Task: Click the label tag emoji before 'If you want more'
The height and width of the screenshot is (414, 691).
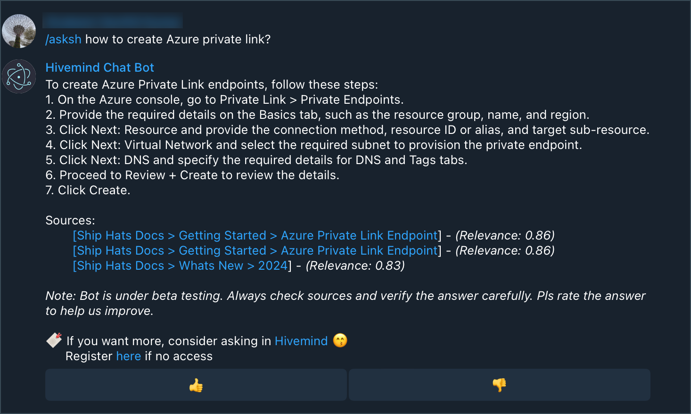Action: point(54,340)
